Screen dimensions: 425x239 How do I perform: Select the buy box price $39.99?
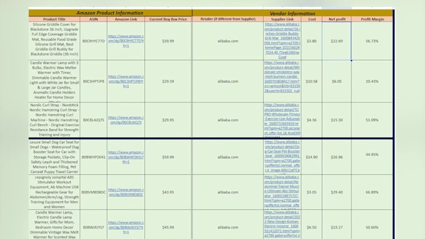tap(168, 41)
